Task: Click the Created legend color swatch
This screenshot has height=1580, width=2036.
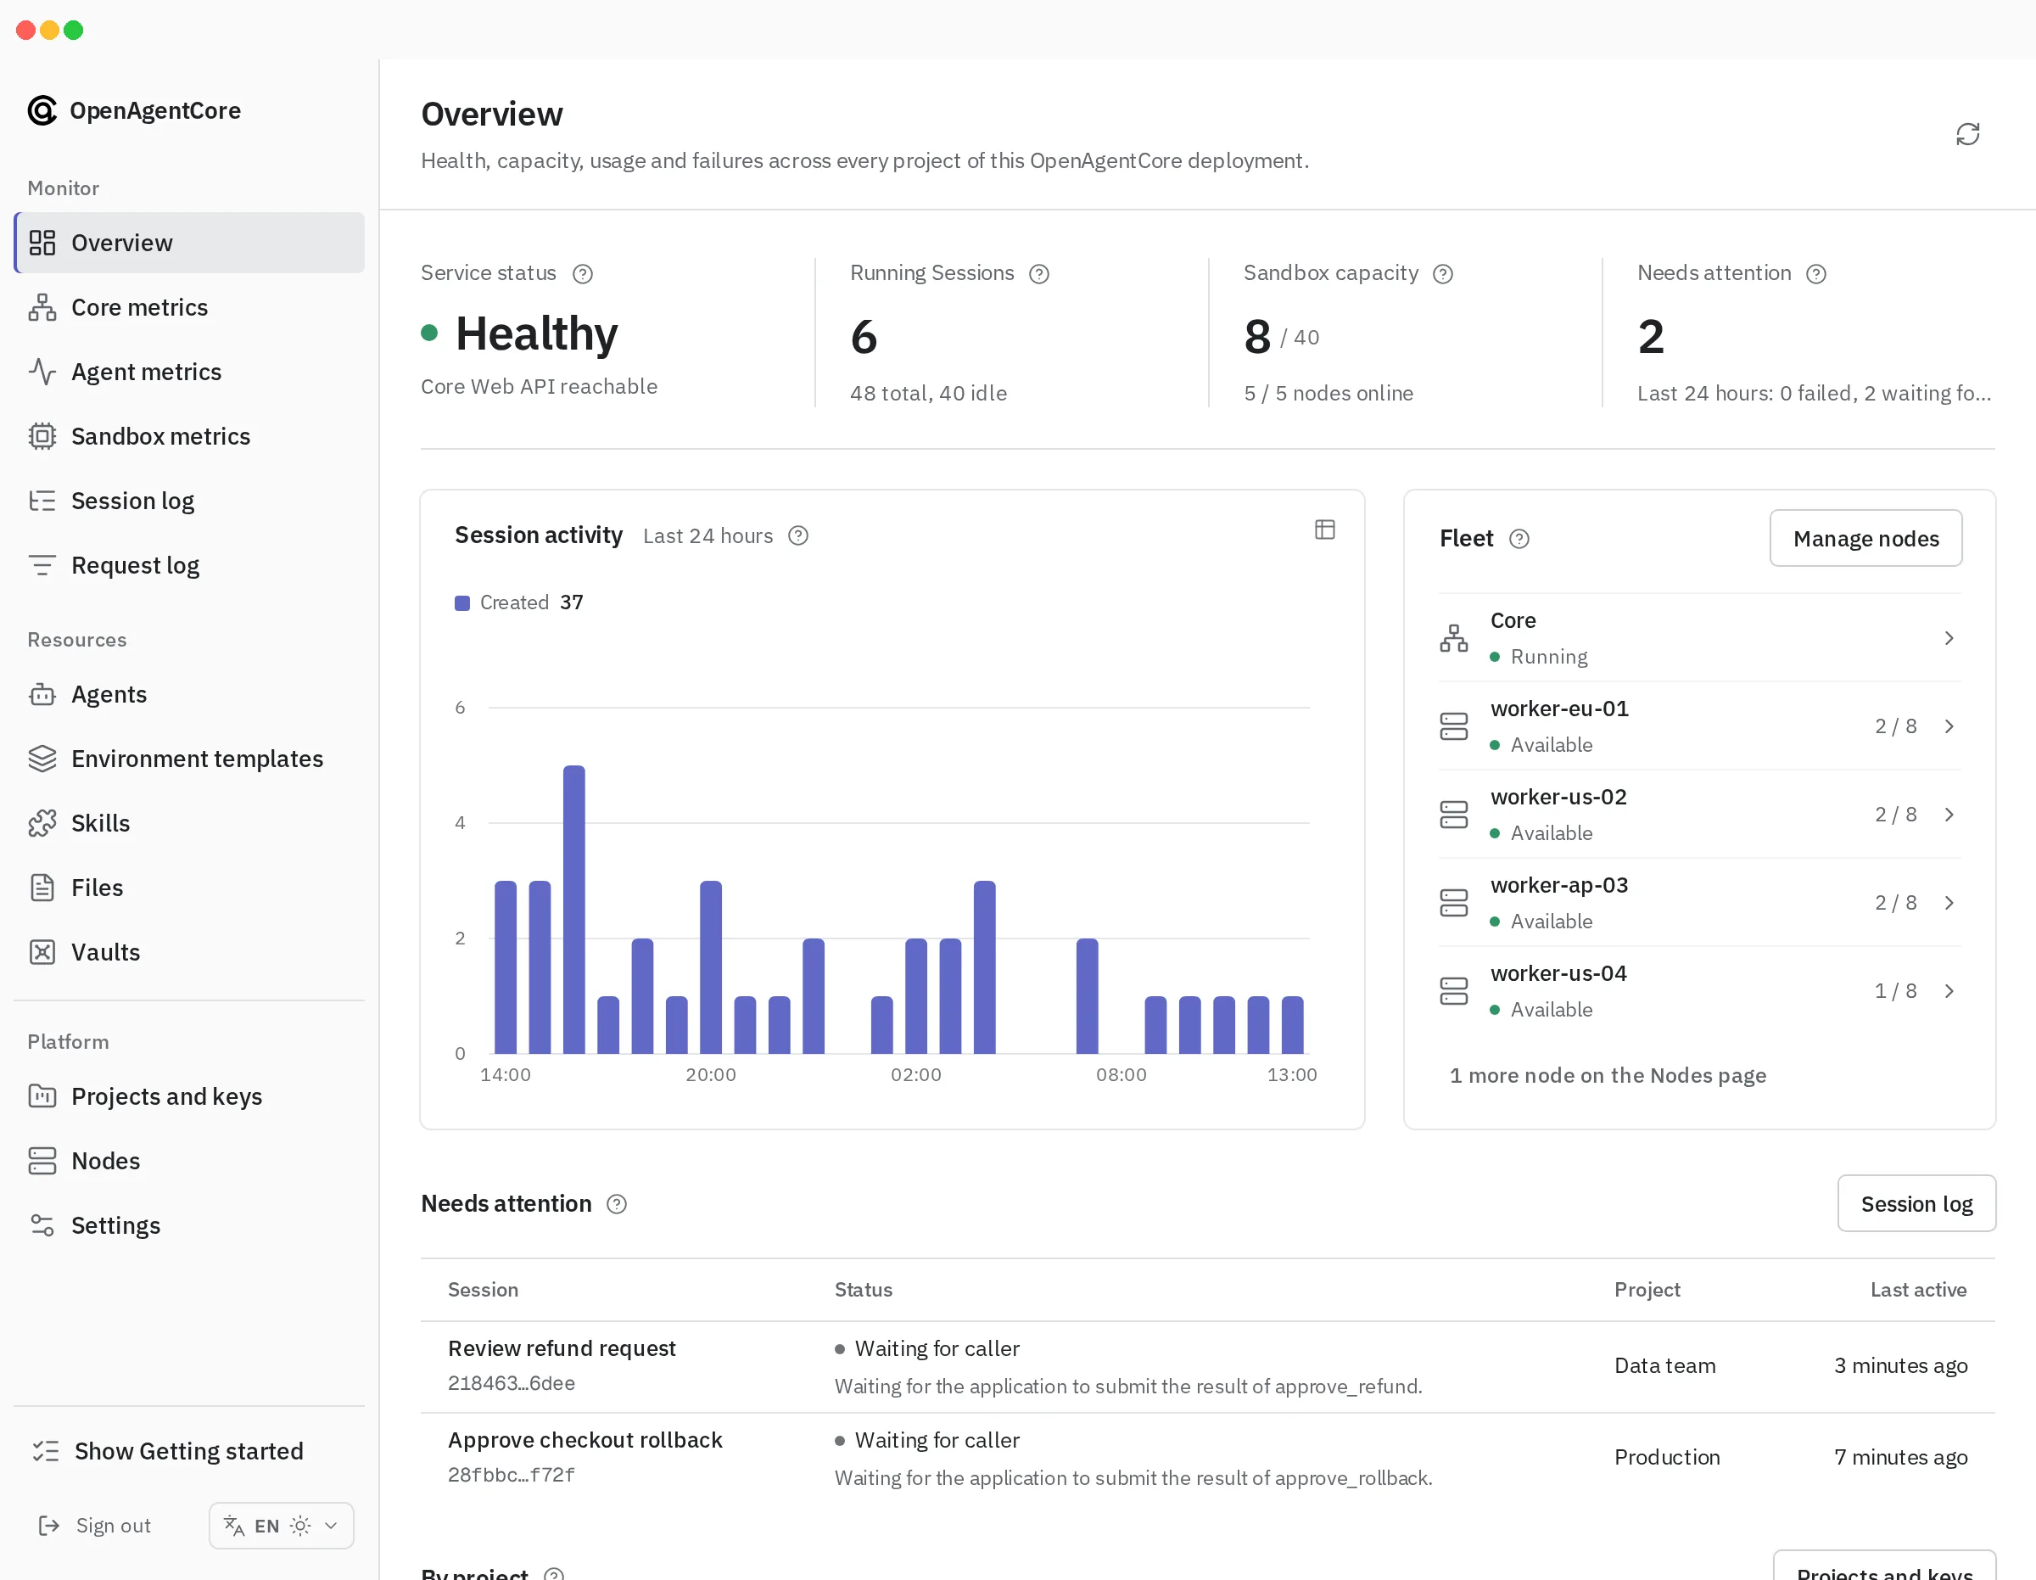Action: 461,602
